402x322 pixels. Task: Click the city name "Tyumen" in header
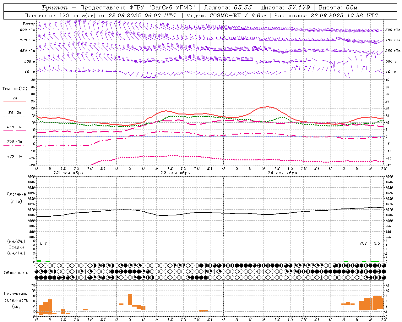click(x=54, y=8)
